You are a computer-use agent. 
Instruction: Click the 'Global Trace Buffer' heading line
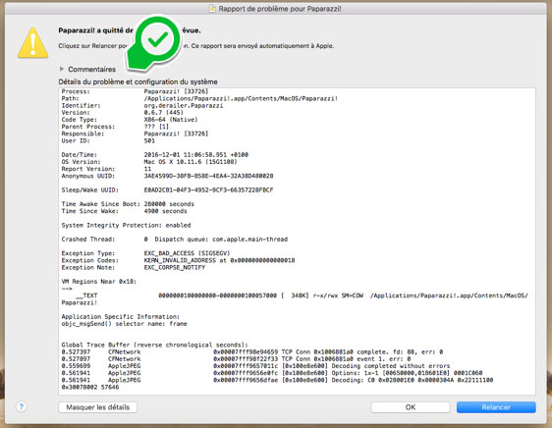(x=154, y=345)
